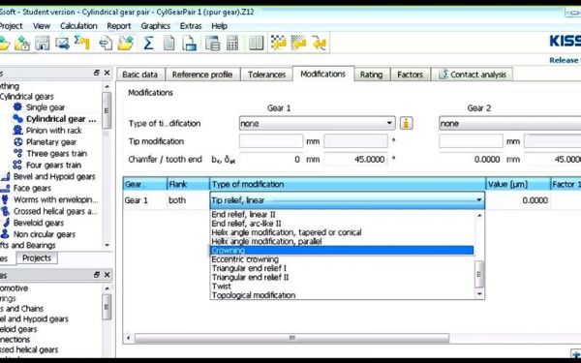The height and width of the screenshot is (363, 581).
Task: Click the open file folder toolbar icon
Action: pyautogui.click(x=4, y=44)
